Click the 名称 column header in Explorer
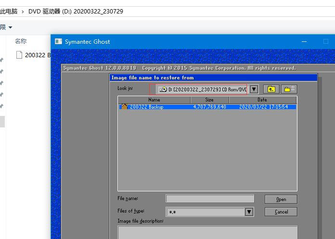The width and height of the screenshot is (335, 239). [21, 41]
